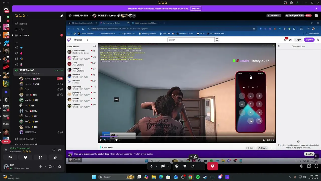Image resolution: width=321 pixels, height=181 pixels.
Task: Click Twitch theatre mode icon
Action: coord(268,140)
